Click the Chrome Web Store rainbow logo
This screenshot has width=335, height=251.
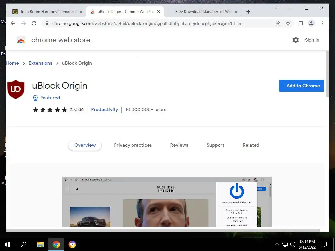tap(21, 40)
